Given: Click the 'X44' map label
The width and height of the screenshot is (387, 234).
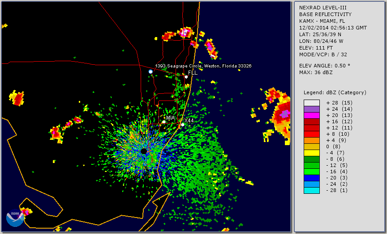Looking at the screenshot, I should pyautogui.click(x=189, y=120).
